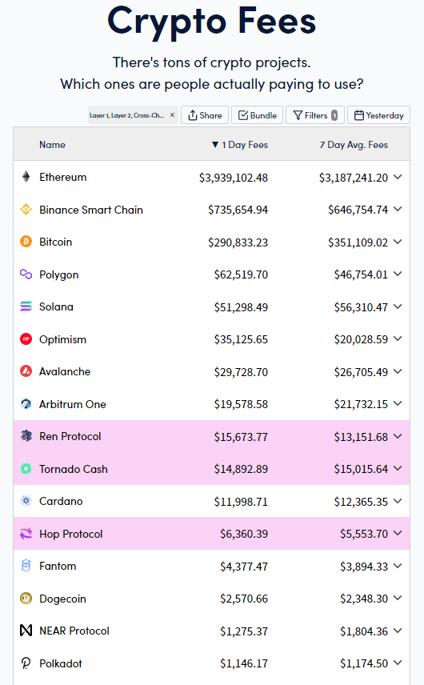
Task: Click Bitcoin's $290,833.23 fee value
Action: pos(238,242)
